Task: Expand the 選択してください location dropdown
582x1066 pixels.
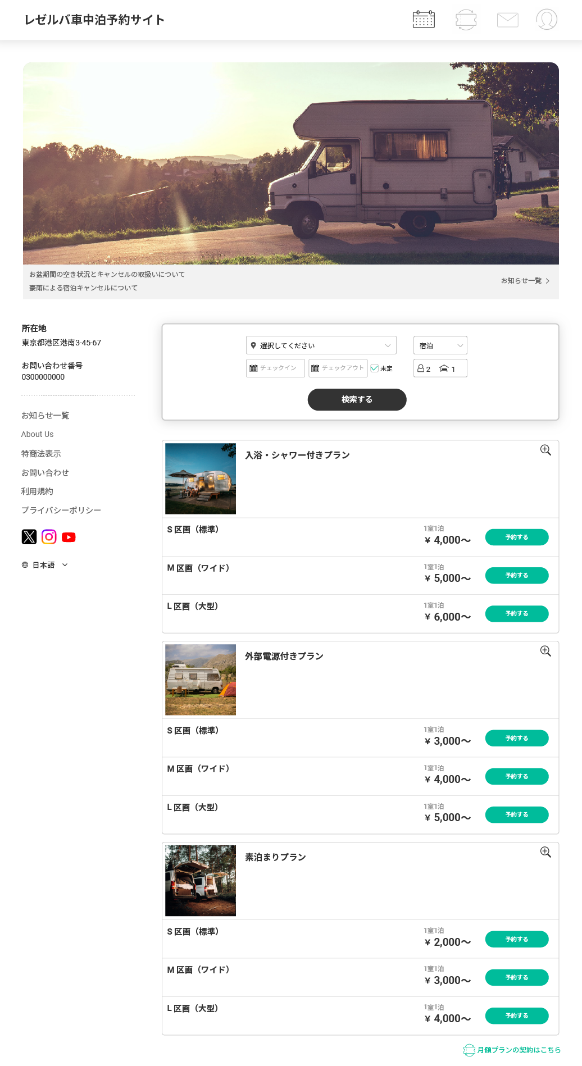Action: [x=321, y=345]
